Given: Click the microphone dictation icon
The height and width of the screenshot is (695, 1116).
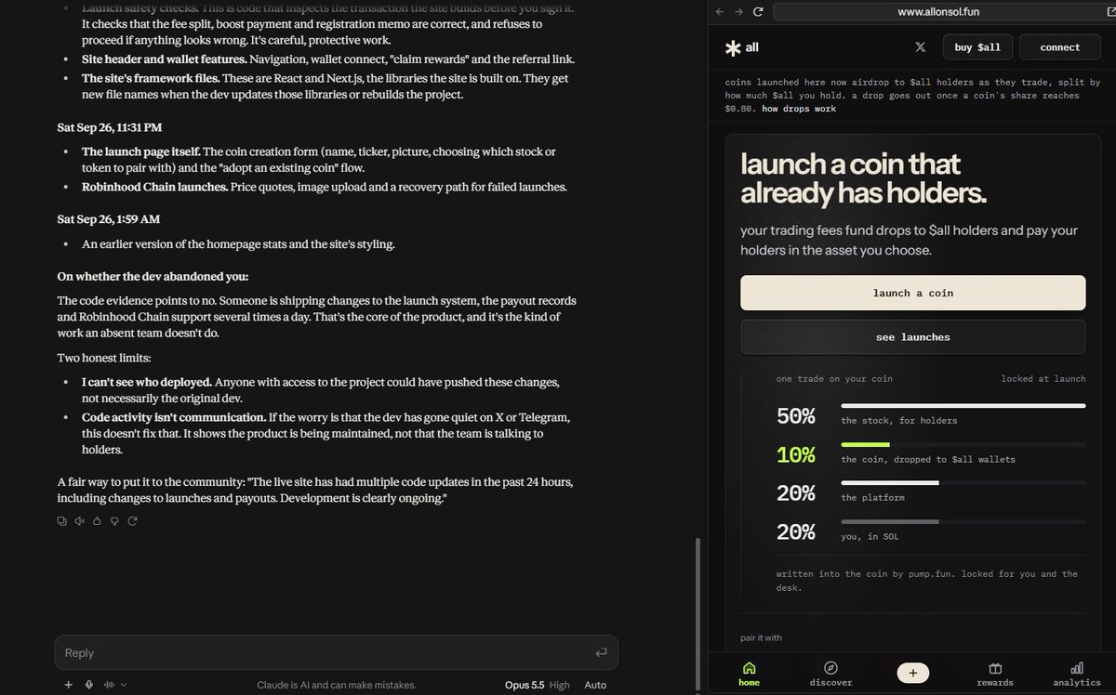Looking at the screenshot, I should click(x=88, y=685).
